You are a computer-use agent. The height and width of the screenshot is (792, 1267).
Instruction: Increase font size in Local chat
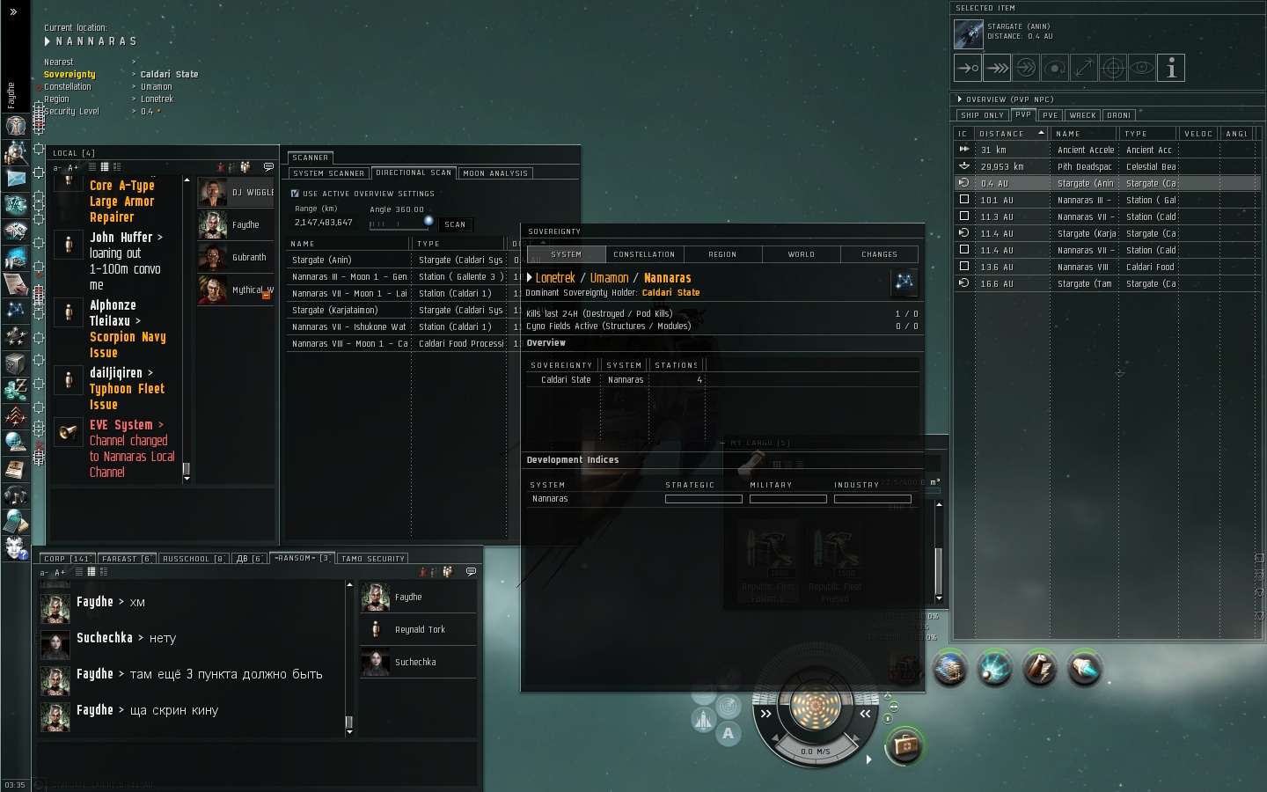(73, 167)
